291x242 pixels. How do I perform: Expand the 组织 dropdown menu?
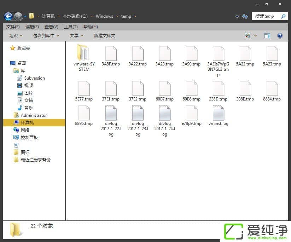(x=16, y=36)
